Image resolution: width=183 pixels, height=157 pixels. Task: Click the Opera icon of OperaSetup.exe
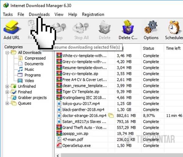point(59,145)
